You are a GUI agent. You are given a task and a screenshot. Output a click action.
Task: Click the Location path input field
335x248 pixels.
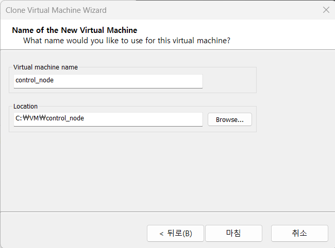pos(108,119)
